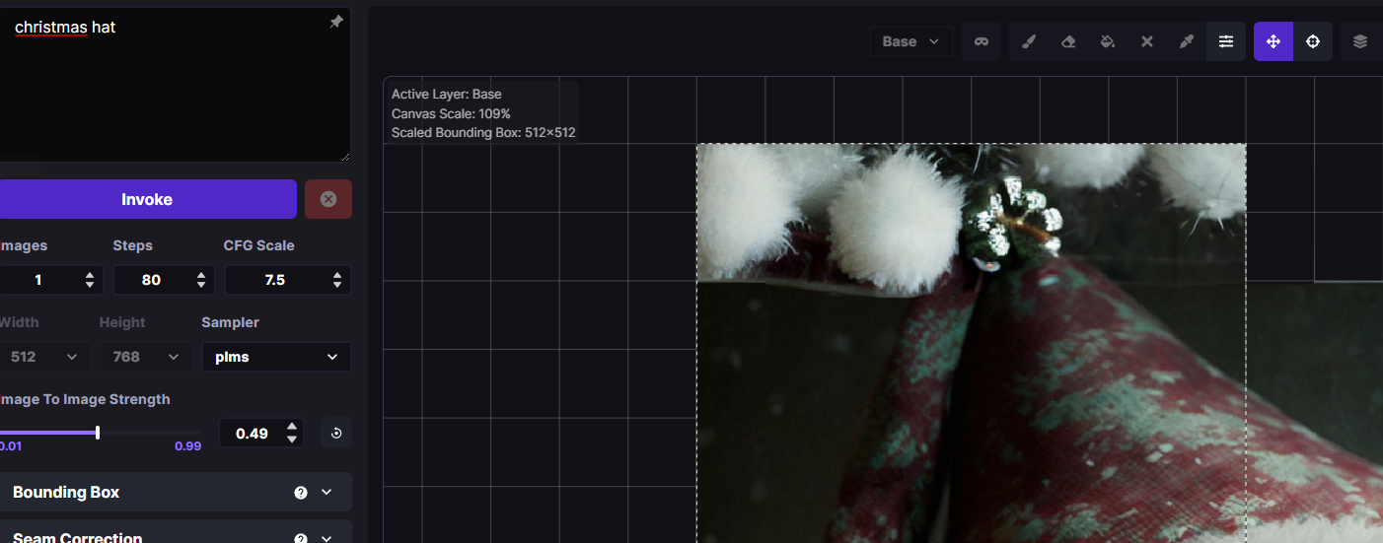
Task: Reset Image To Image Strength value
Action: [336, 433]
